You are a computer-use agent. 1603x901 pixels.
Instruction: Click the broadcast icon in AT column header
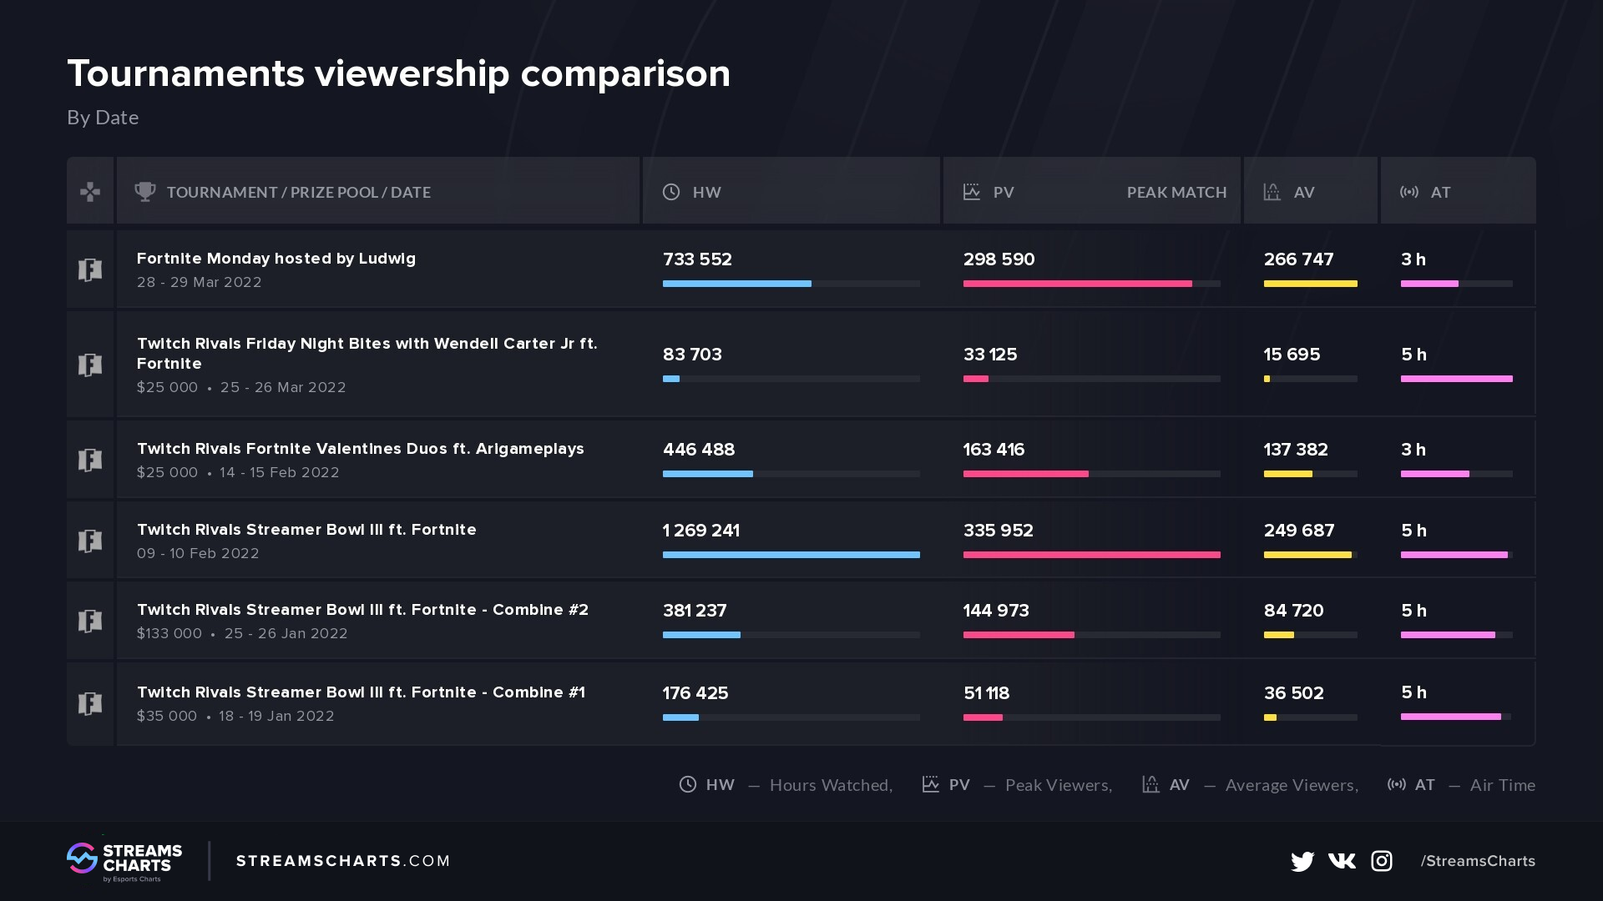1409,192
